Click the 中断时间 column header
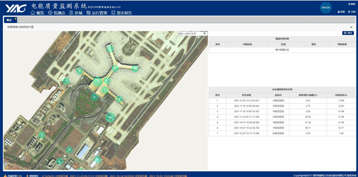 [247, 44]
